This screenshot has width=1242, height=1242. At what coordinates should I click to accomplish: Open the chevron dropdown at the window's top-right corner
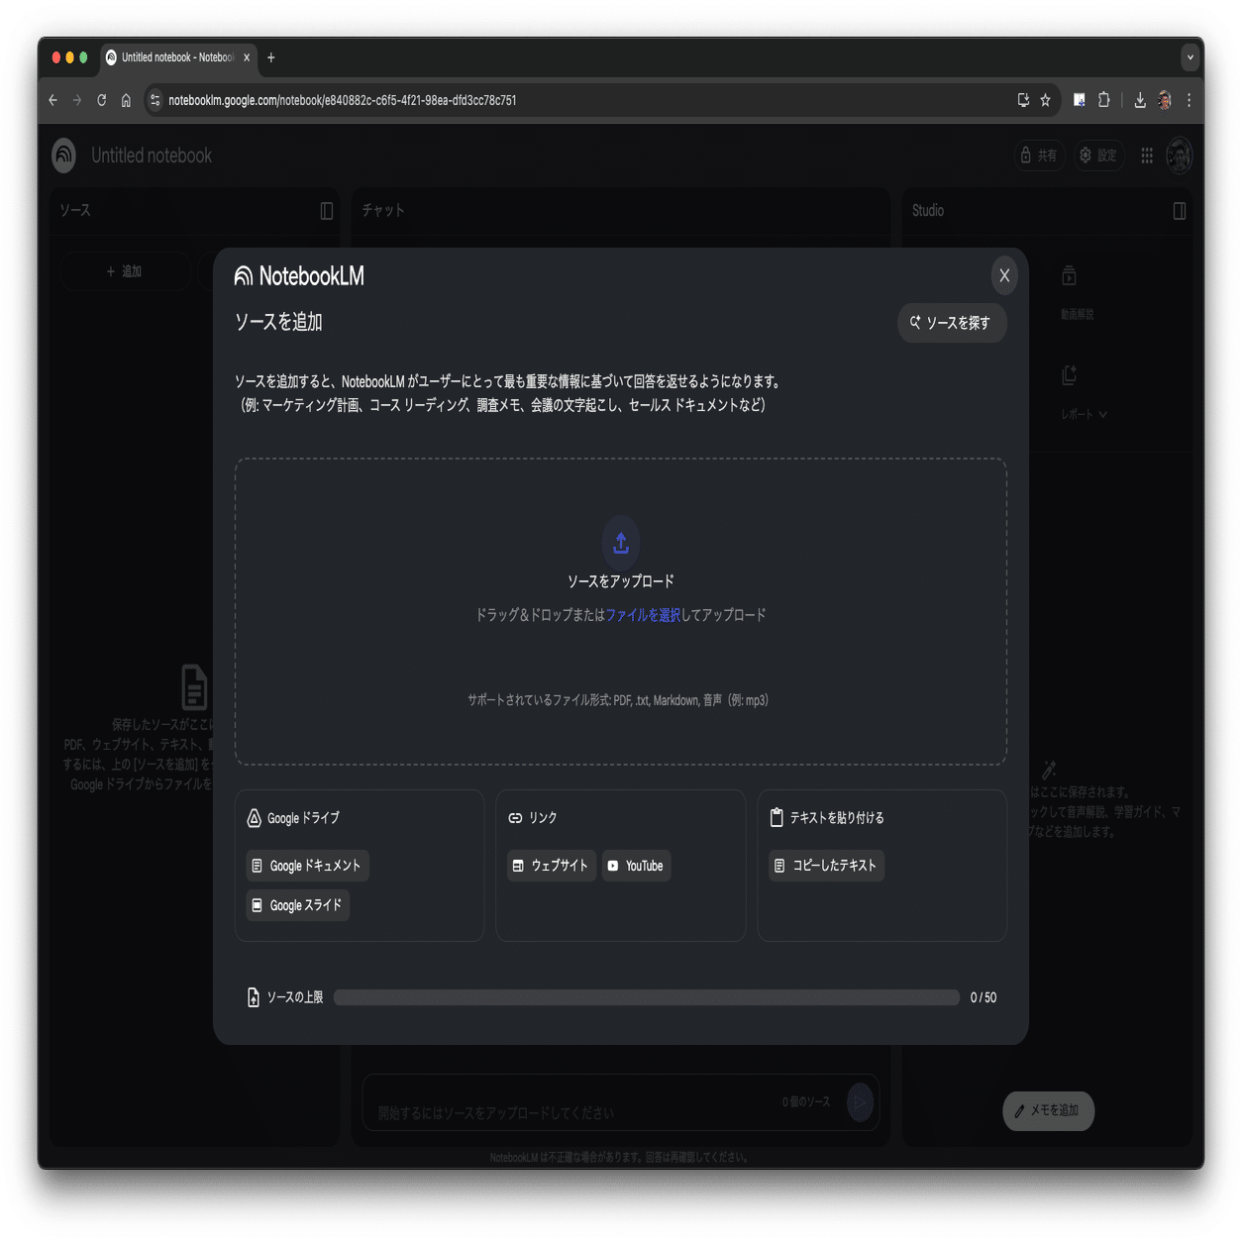[x=1190, y=57]
